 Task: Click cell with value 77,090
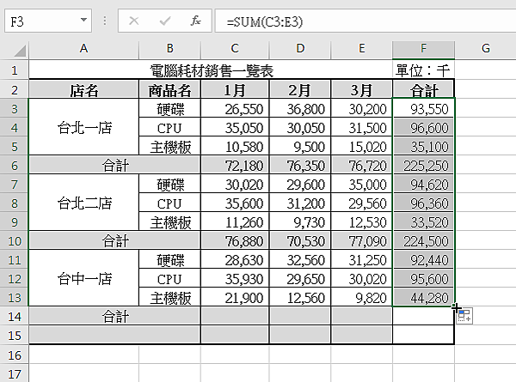tap(361, 240)
